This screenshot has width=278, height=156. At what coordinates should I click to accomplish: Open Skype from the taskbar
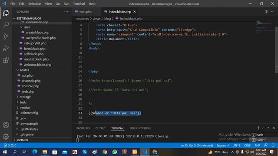[85, 152]
